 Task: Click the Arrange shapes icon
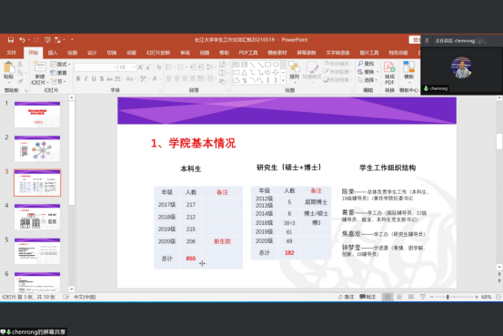(x=294, y=67)
